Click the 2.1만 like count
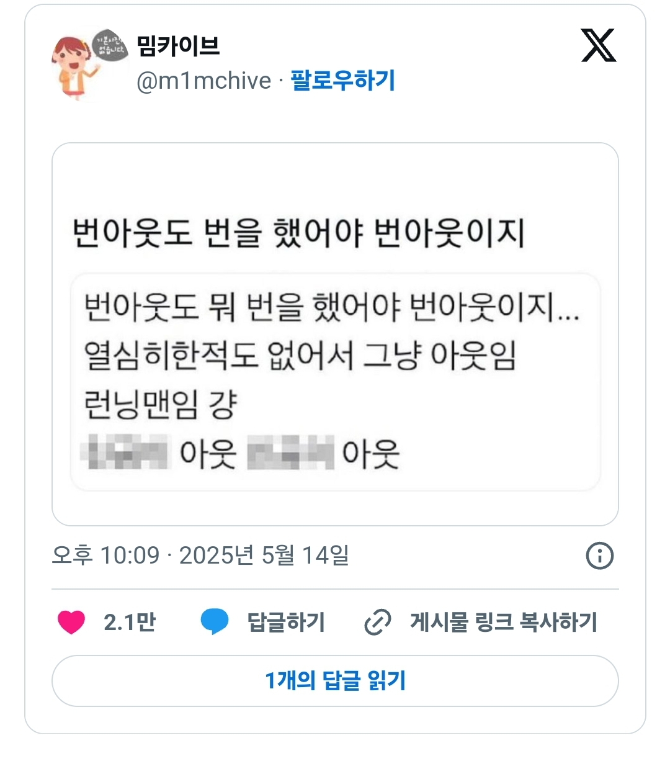670x761 pixels. [x=130, y=622]
